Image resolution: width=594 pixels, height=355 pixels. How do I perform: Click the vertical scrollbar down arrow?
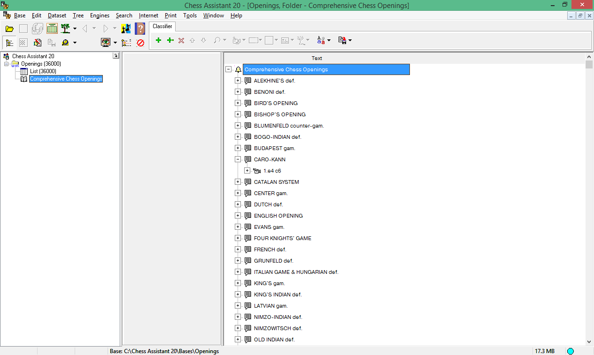(589, 342)
